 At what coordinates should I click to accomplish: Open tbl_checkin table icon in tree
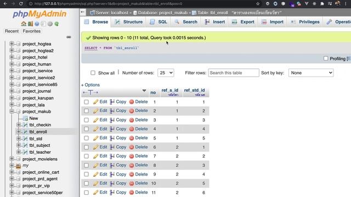pyautogui.click(x=26, y=125)
